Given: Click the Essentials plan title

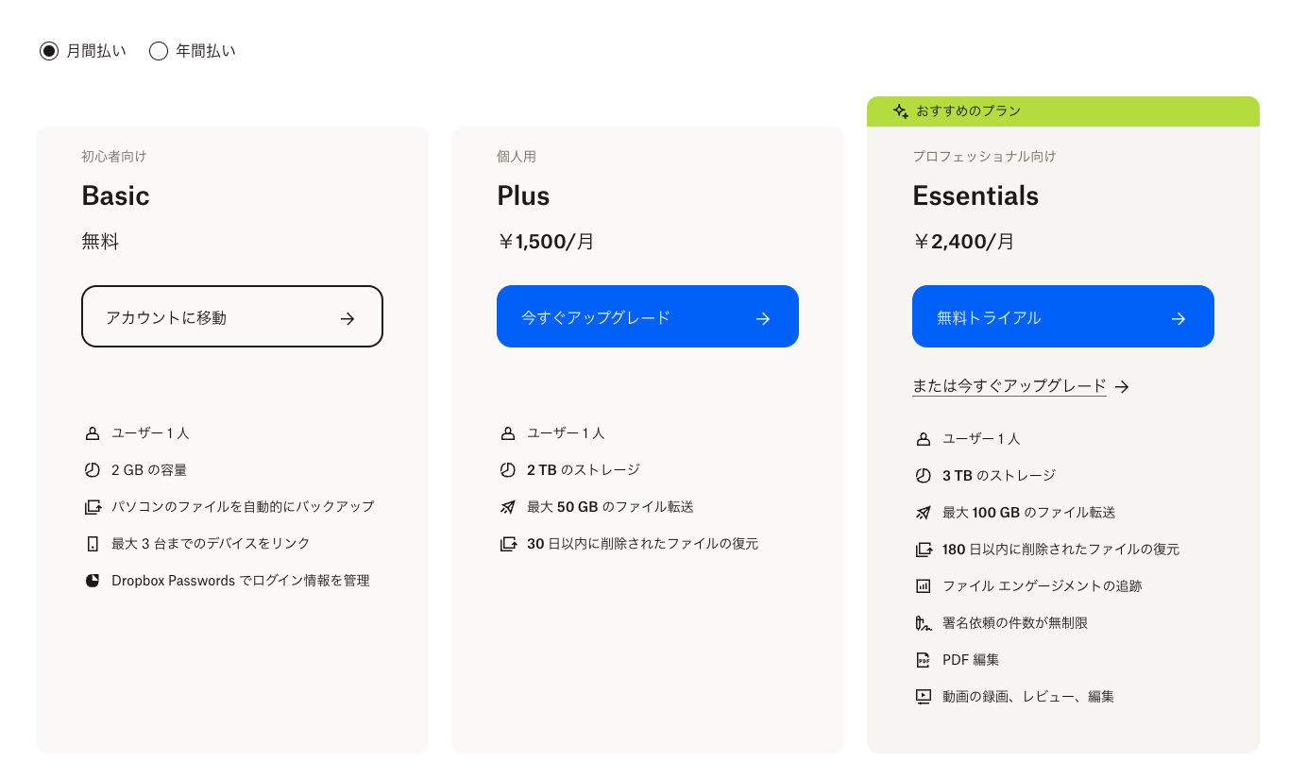Looking at the screenshot, I should pos(975,195).
